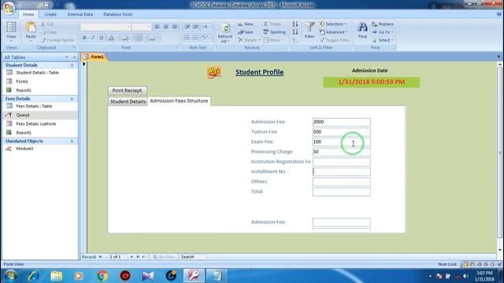504x283 pixels.
Task: Click Toggle Filter
Action: pos(335,40)
